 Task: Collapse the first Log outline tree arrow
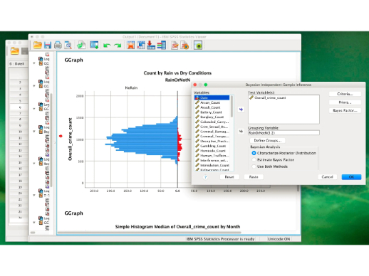point(34,63)
